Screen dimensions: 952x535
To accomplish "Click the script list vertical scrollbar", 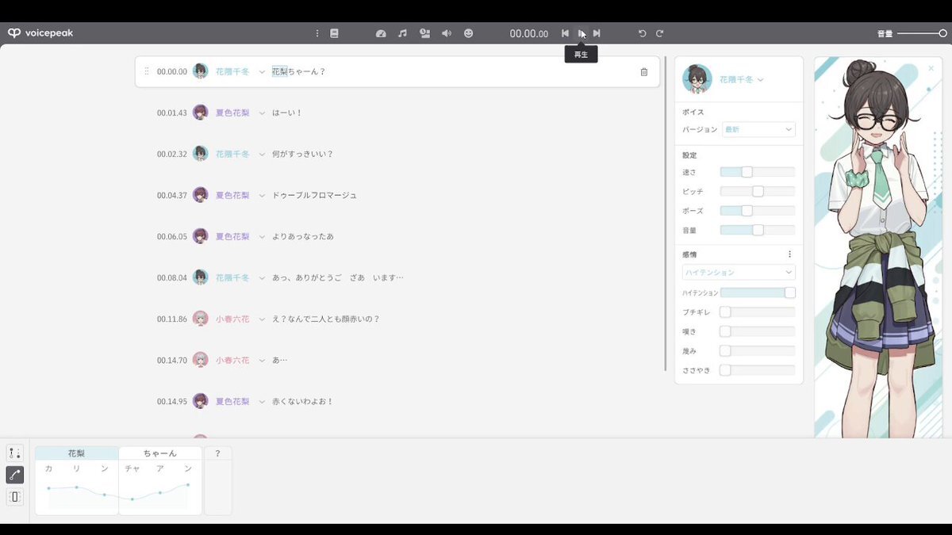I will click(x=665, y=214).
